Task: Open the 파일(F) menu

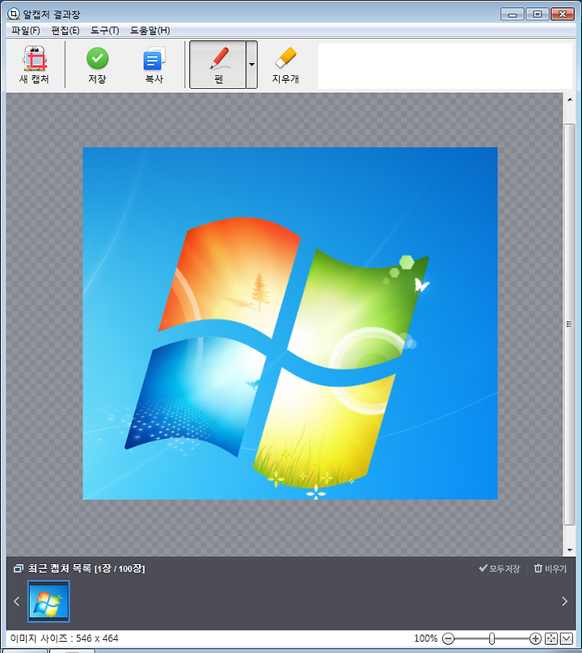Action: [25, 31]
